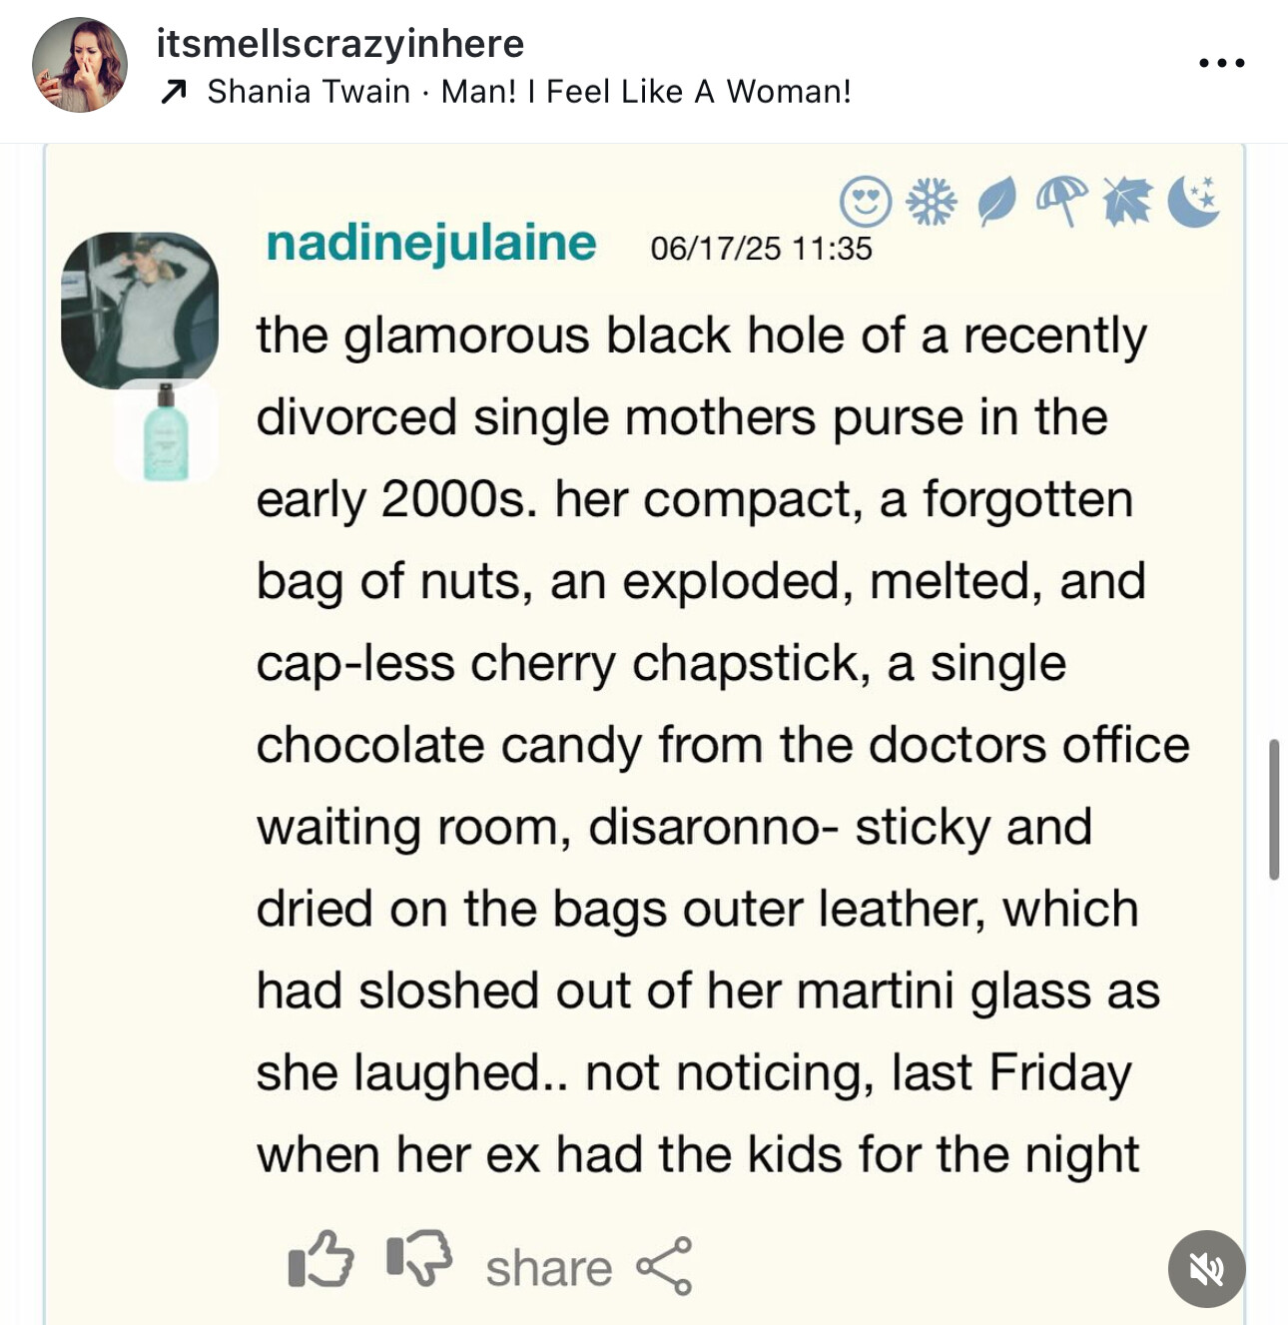Dislike the review with thumbs down

coord(418,1260)
